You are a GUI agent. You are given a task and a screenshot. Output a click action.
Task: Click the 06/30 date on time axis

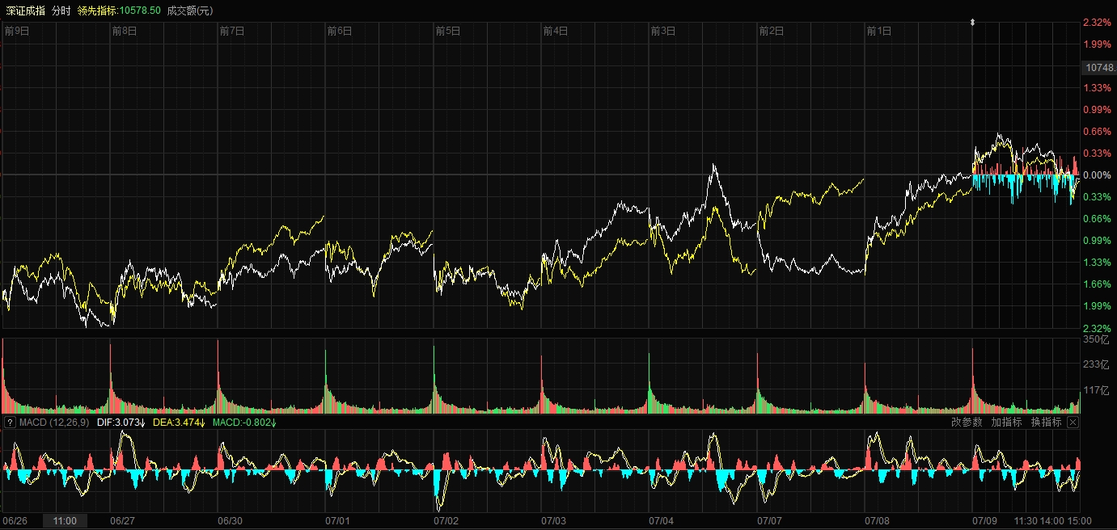[230, 521]
